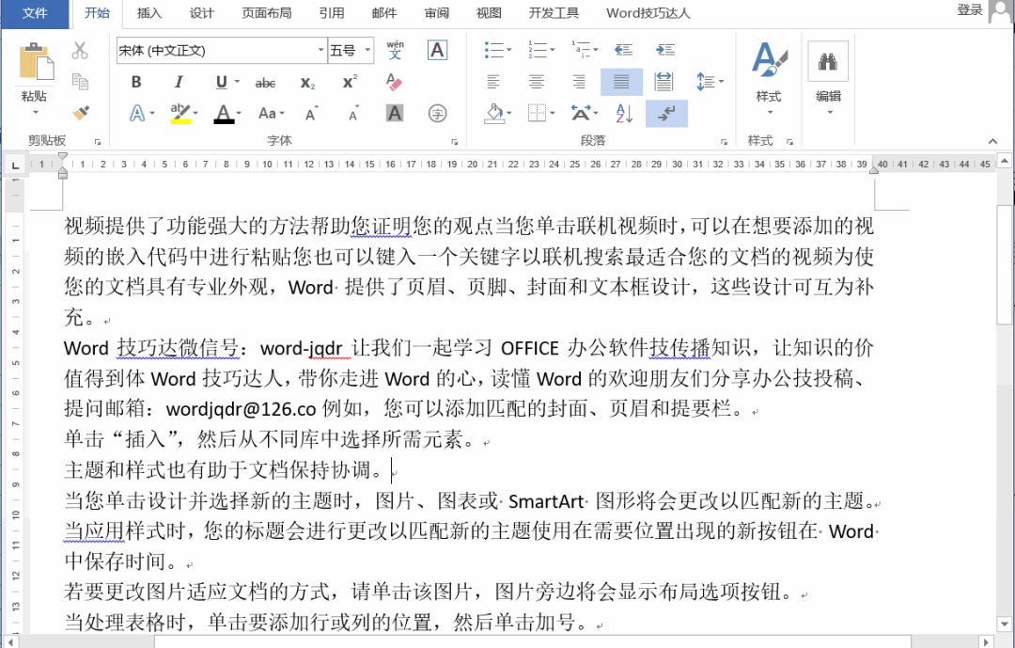
Task: Open the phonetic guide (wén) tool
Action: click(395, 50)
